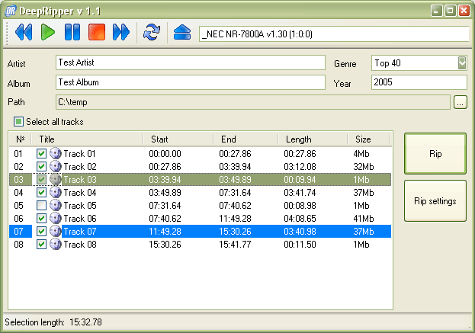Select the Track 05 title text

pos(79,206)
